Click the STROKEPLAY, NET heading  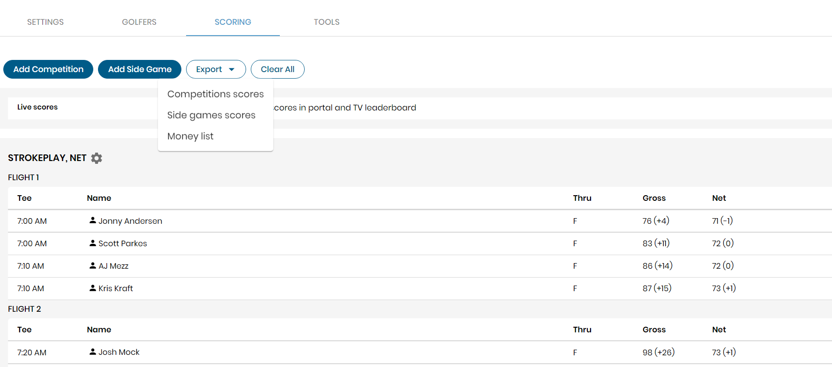tap(47, 158)
